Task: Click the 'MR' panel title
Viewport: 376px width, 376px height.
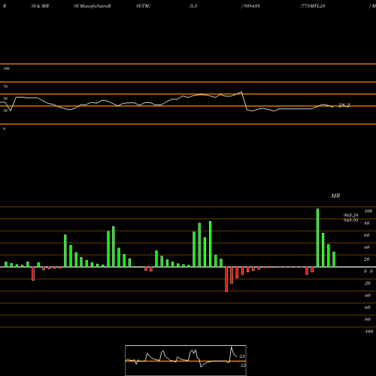Action: tap(335, 196)
